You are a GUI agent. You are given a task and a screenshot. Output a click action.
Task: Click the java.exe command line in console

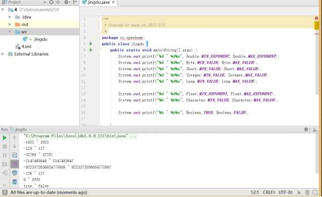[x=80, y=136]
